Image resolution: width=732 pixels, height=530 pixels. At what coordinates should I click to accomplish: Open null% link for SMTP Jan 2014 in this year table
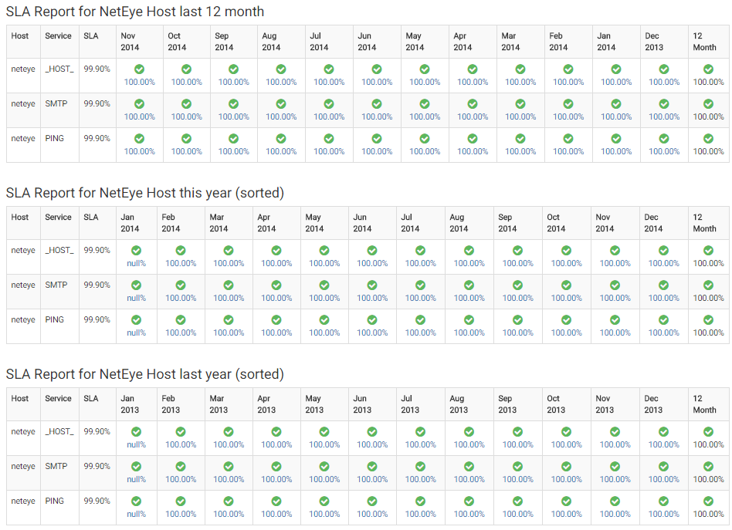pyautogui.click(x=137, y=298)
